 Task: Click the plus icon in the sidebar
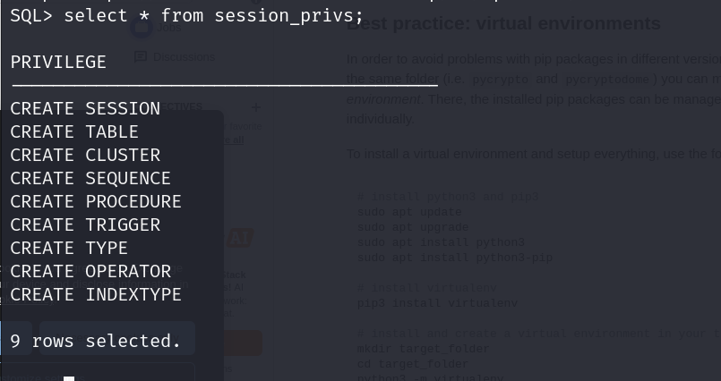pyautogui.click(x=256, y=107)
